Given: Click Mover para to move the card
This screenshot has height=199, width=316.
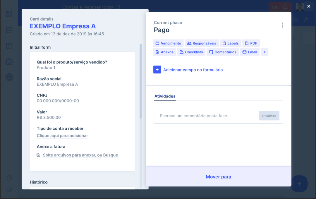Looking at the screenshot, I should [219, 177].
